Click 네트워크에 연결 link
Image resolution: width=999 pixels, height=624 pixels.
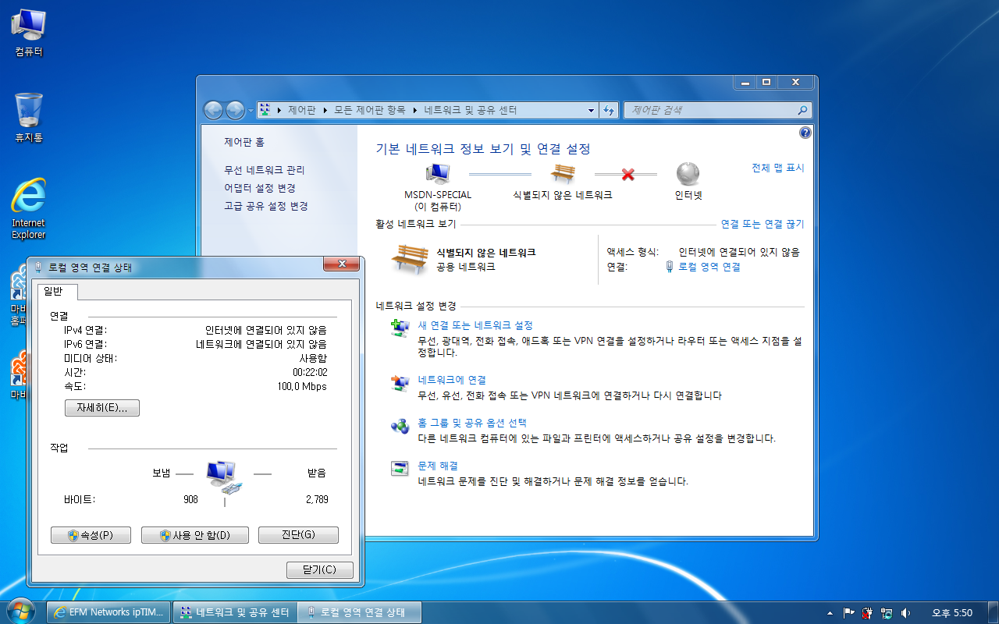[x=452, y=380]
